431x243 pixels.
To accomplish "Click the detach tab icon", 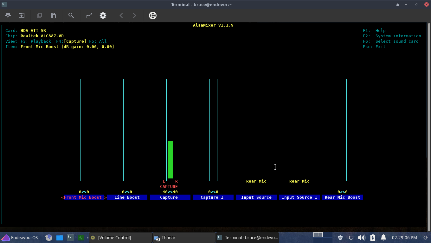I will click(89, 16).
